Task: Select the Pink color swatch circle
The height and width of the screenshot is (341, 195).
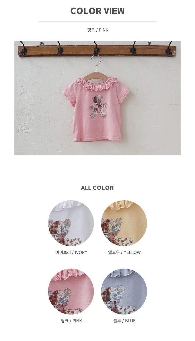Action: pyautogui.click(x=71, y=292)
